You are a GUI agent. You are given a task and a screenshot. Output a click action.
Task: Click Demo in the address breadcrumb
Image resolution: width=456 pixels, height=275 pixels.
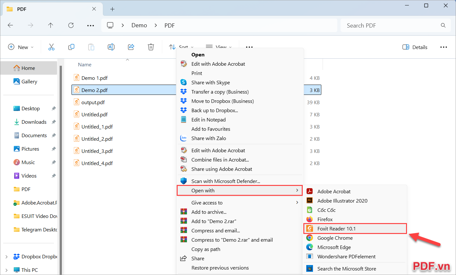point(139,25)
